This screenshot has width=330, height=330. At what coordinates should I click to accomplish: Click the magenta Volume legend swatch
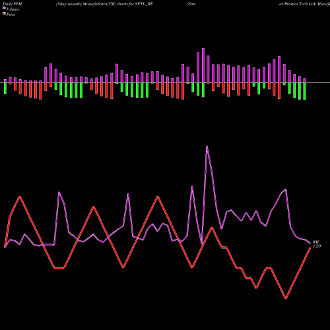point(4,8)
